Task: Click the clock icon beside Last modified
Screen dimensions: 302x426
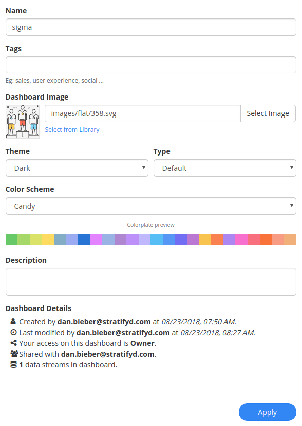Action: click(13, 332)
